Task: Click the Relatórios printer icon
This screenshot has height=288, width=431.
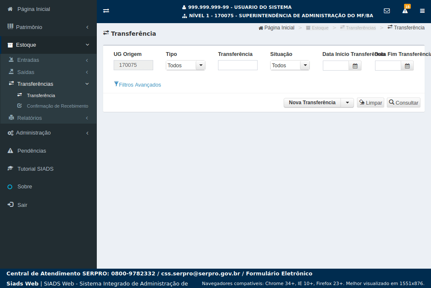Action: pos(11,117)
